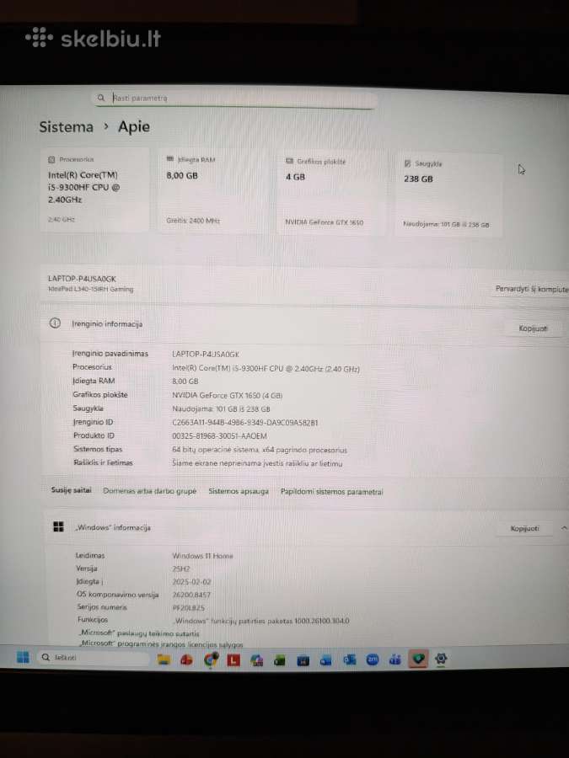Open Papildomi sistemos parametrai link
This screenshot has width=569, height=758.
coord(331,492)
